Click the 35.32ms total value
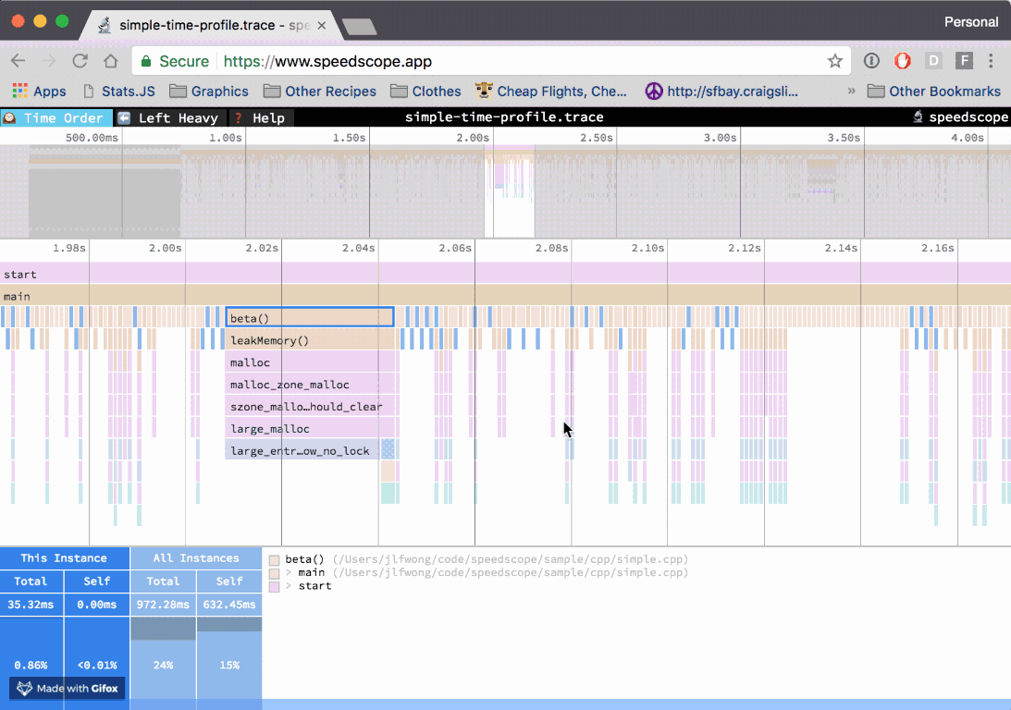Screen dimensions: 1011x710 tap(31, 605)
